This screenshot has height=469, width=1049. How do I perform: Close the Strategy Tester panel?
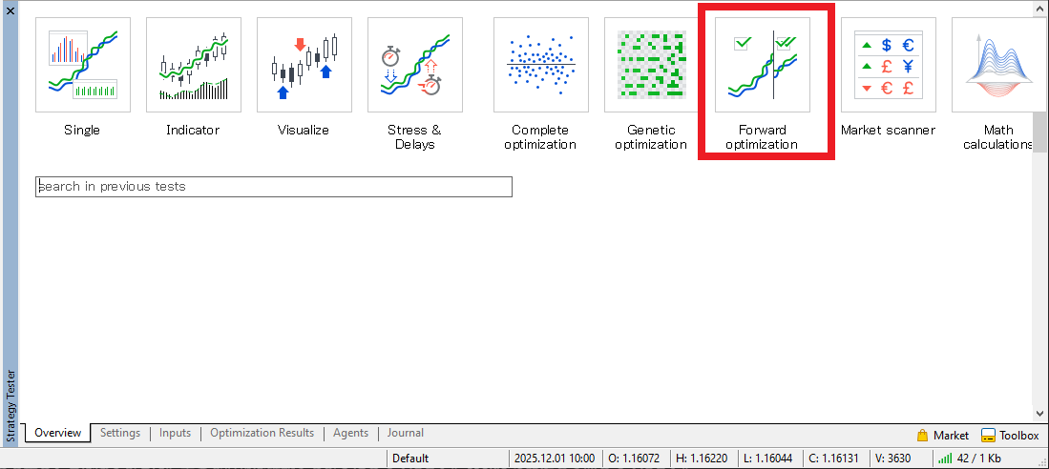pos(10,10)
